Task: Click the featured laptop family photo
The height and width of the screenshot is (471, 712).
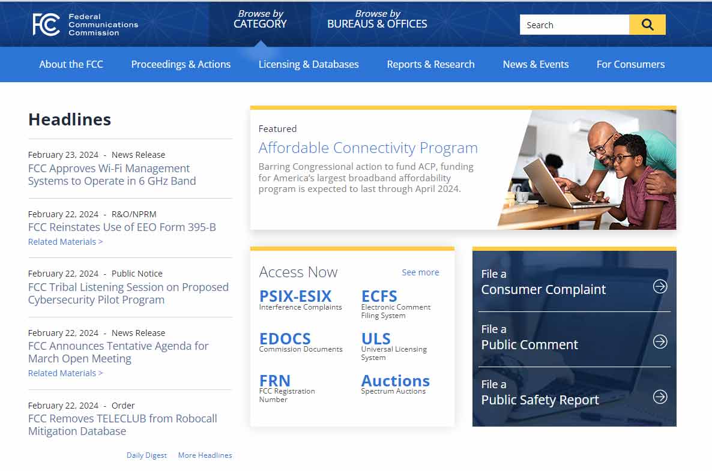Action: (587, 170)
